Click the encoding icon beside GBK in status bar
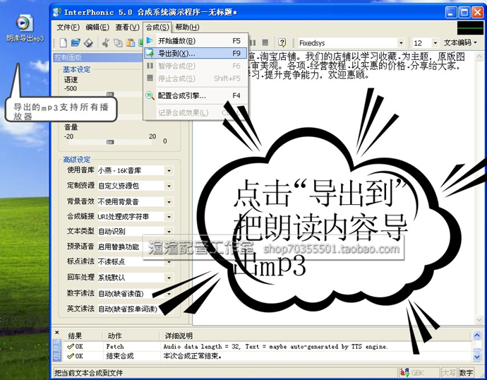This screenshot has height=380, width=487. point(404,372)
